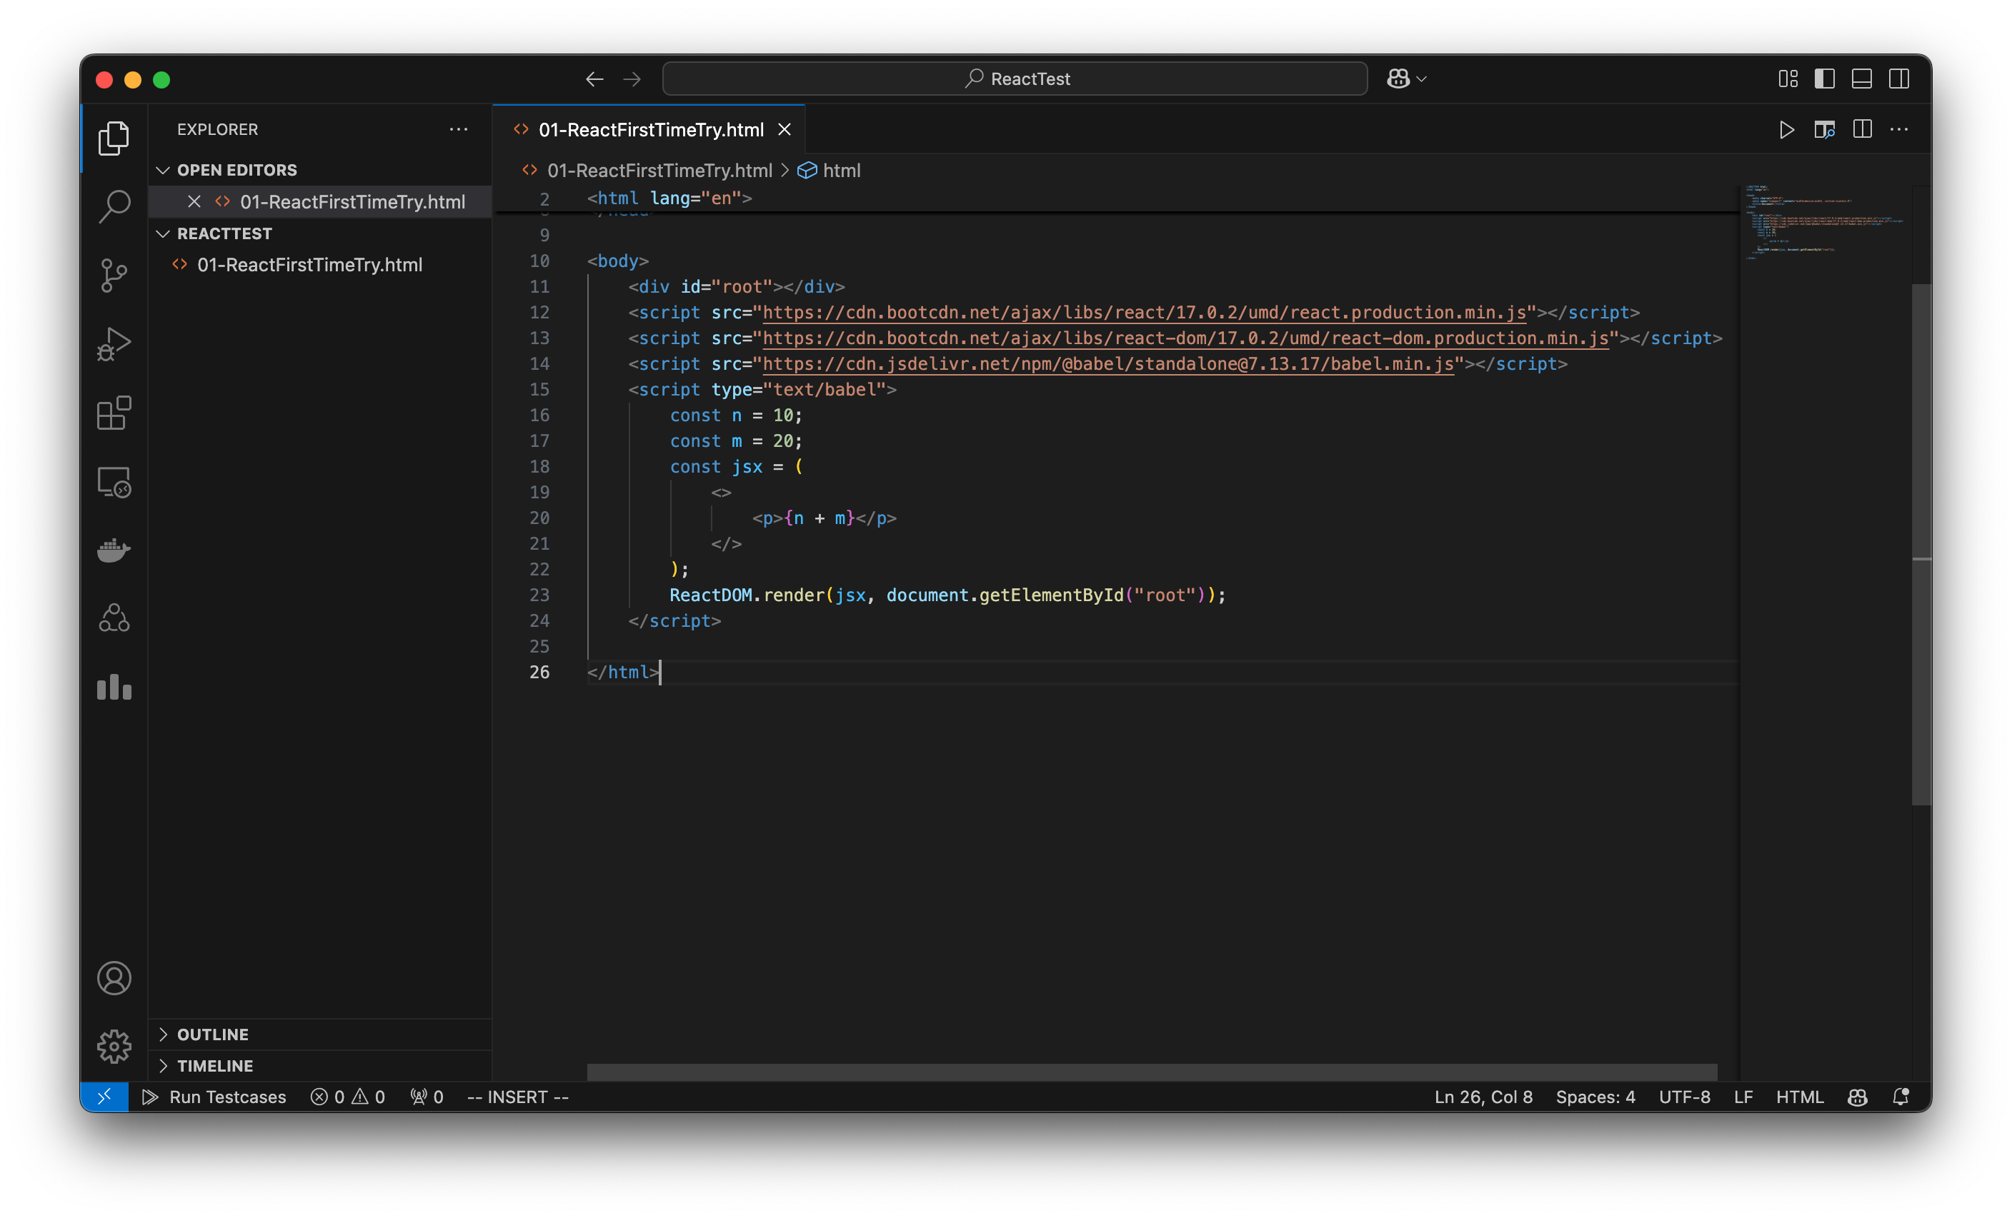Switch to the 01-ReactFirstTimeTry.html tab
The image size is (2012, 1218).
[651, 129]
